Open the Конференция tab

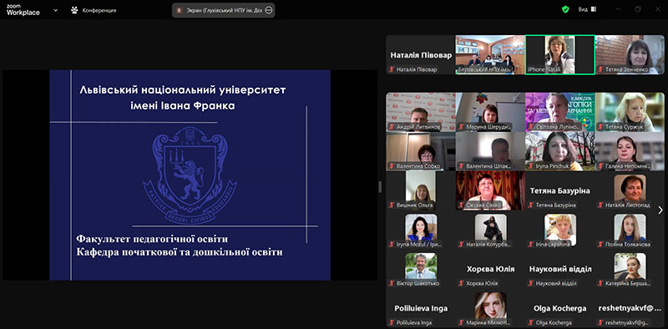(94, 10)
